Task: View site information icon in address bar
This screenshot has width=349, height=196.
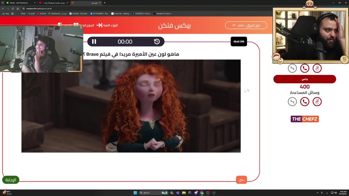Action: point(24,8)
